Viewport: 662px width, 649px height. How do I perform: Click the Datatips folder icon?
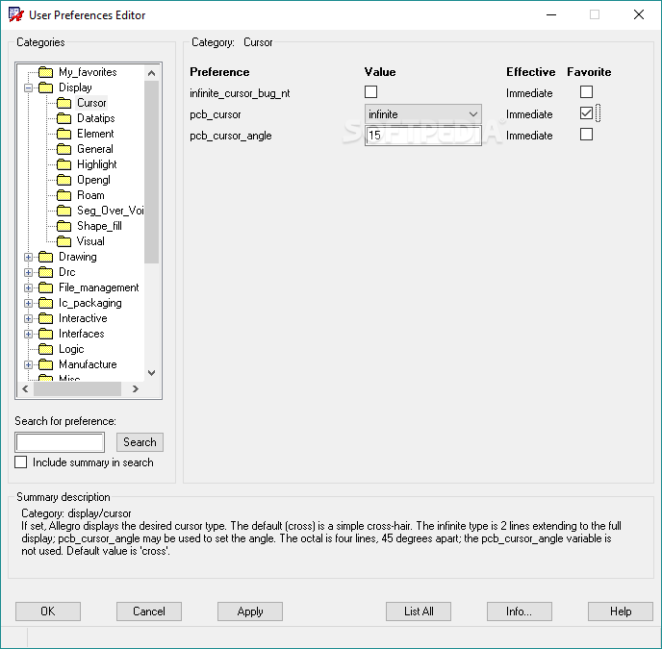point(64,118)
